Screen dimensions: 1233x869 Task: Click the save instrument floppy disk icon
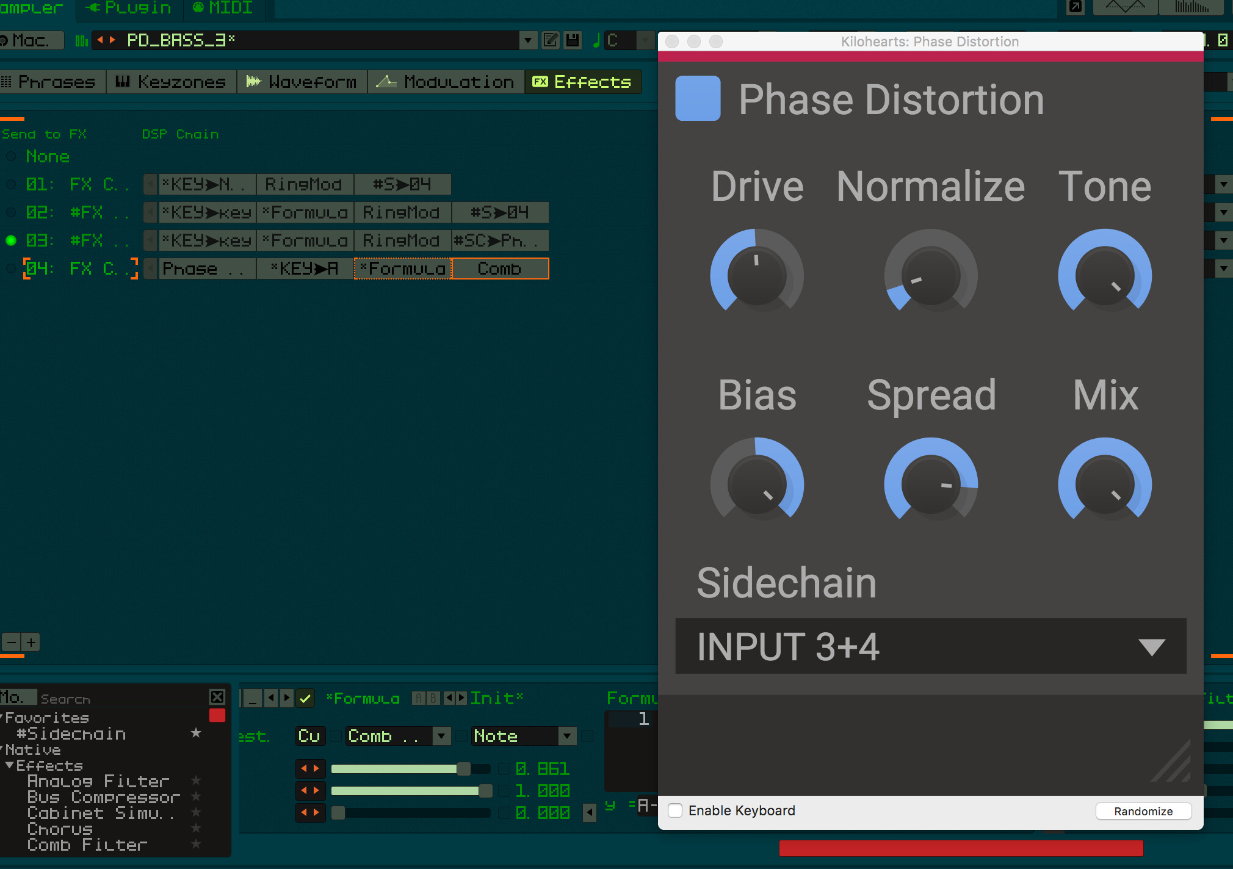tap(572, 40)
